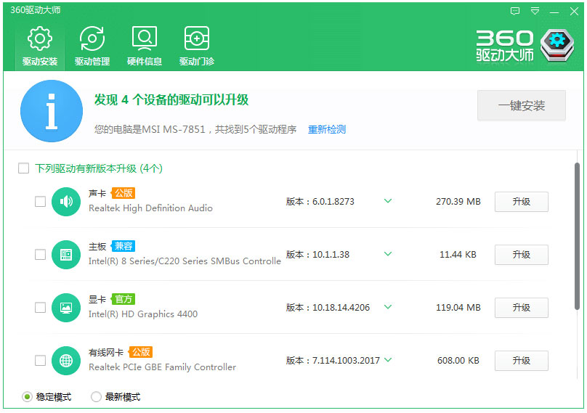
Task: Click the 发现 4 个设备的驱动可以升级 headline
Action: pos(171,100)
